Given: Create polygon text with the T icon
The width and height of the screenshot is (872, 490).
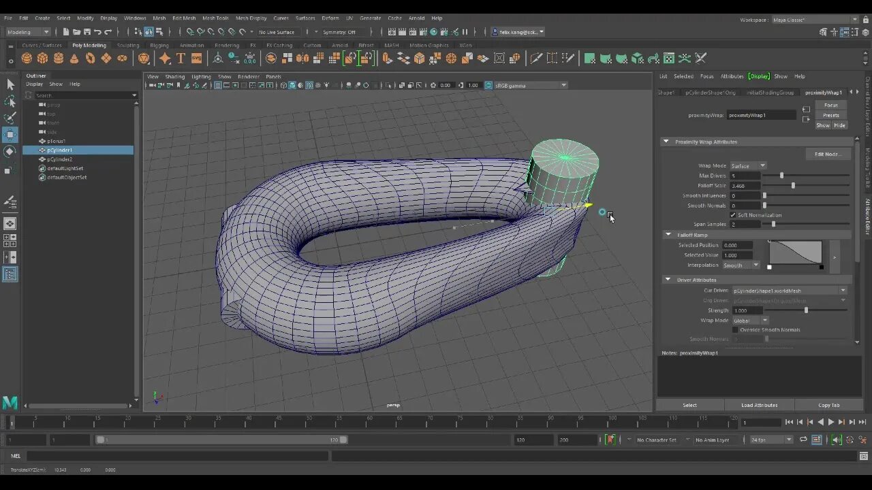Looking at the screenshot, I should (181, 59).
